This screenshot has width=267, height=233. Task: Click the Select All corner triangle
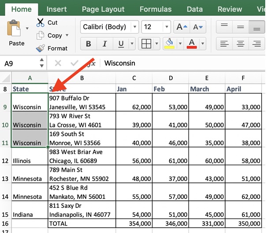[x=6, y=78]
